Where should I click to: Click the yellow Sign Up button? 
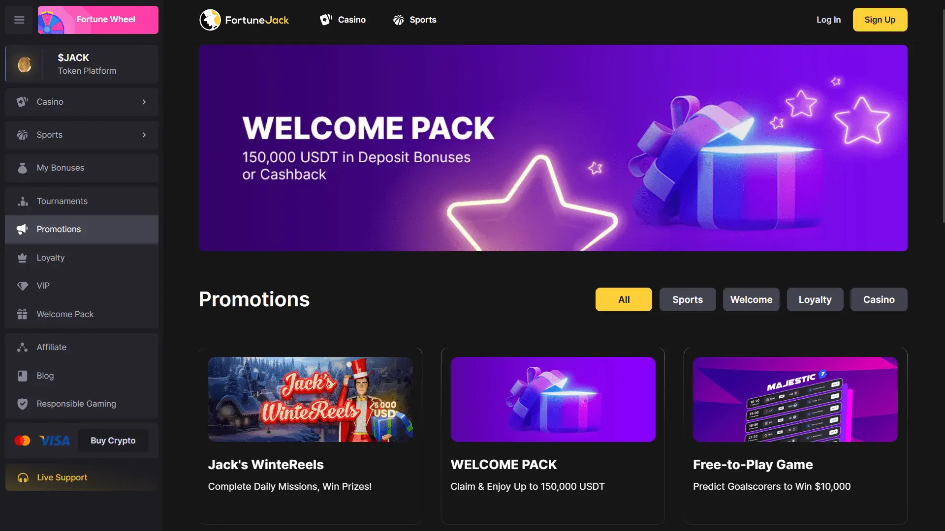click(x=880, y=20)
